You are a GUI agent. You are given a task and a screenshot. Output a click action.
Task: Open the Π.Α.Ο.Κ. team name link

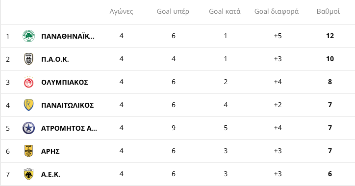point(55,59)
